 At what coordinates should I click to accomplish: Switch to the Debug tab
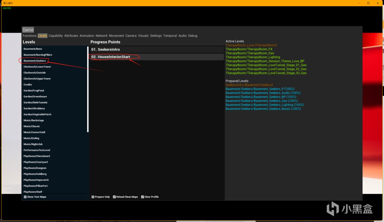[x=193, y=36]
